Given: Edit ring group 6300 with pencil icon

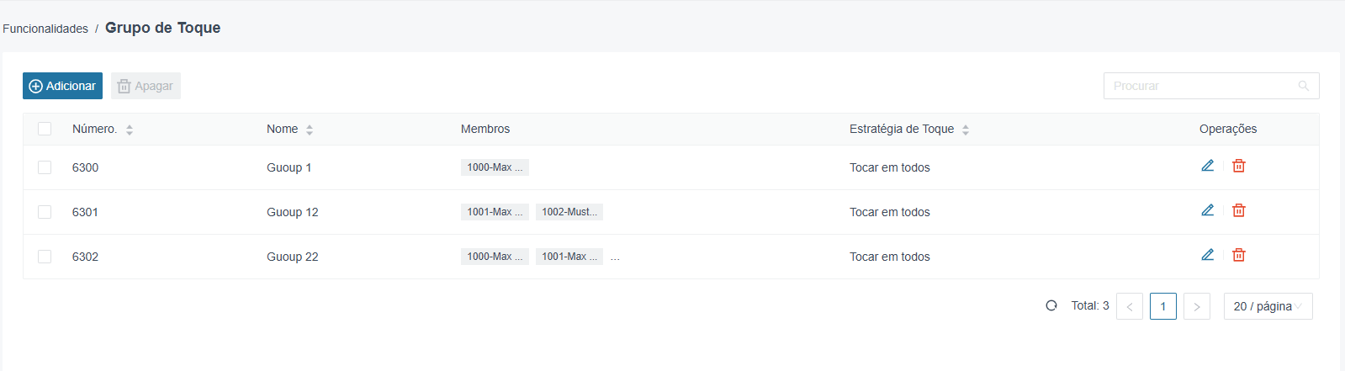Looking at the screenshot, I should click(1207, 166).
